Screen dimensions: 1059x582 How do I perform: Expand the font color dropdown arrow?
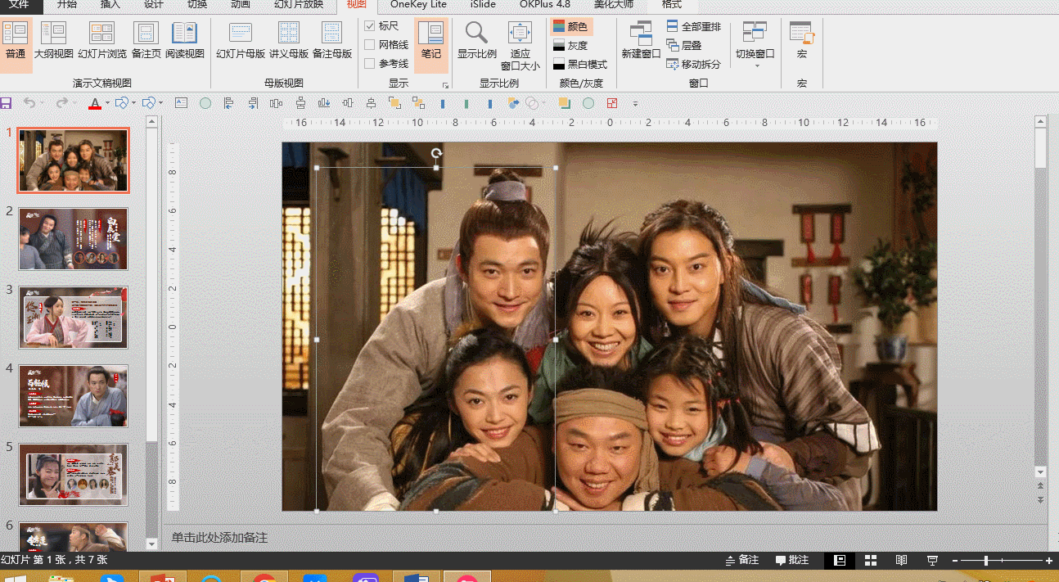107,104
